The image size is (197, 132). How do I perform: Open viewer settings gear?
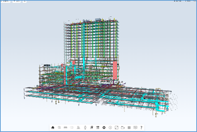104,127
